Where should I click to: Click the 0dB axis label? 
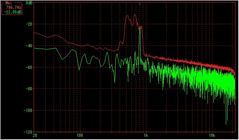(29, 3)
